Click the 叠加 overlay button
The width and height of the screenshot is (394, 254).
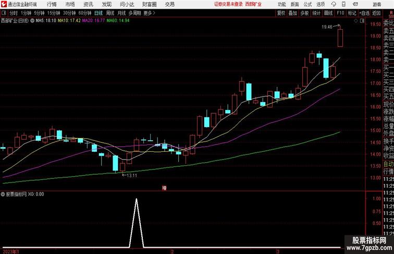tap(293, 13)
